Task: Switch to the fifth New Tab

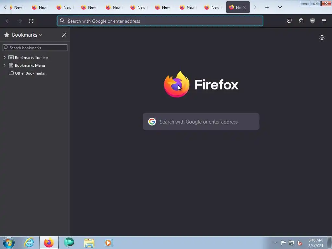Action: click(x=114, y=7)
